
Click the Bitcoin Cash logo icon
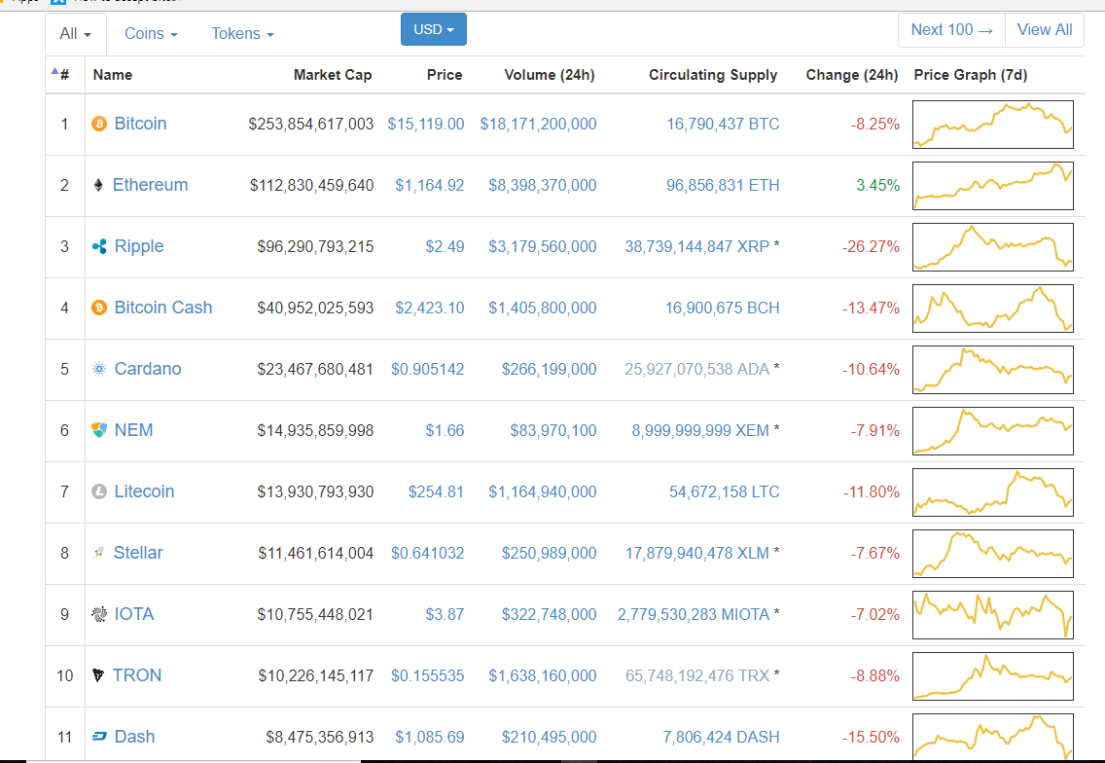point(99,309)
